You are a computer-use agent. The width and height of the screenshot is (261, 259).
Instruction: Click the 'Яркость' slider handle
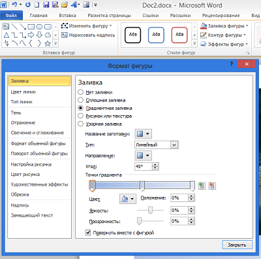150,210
